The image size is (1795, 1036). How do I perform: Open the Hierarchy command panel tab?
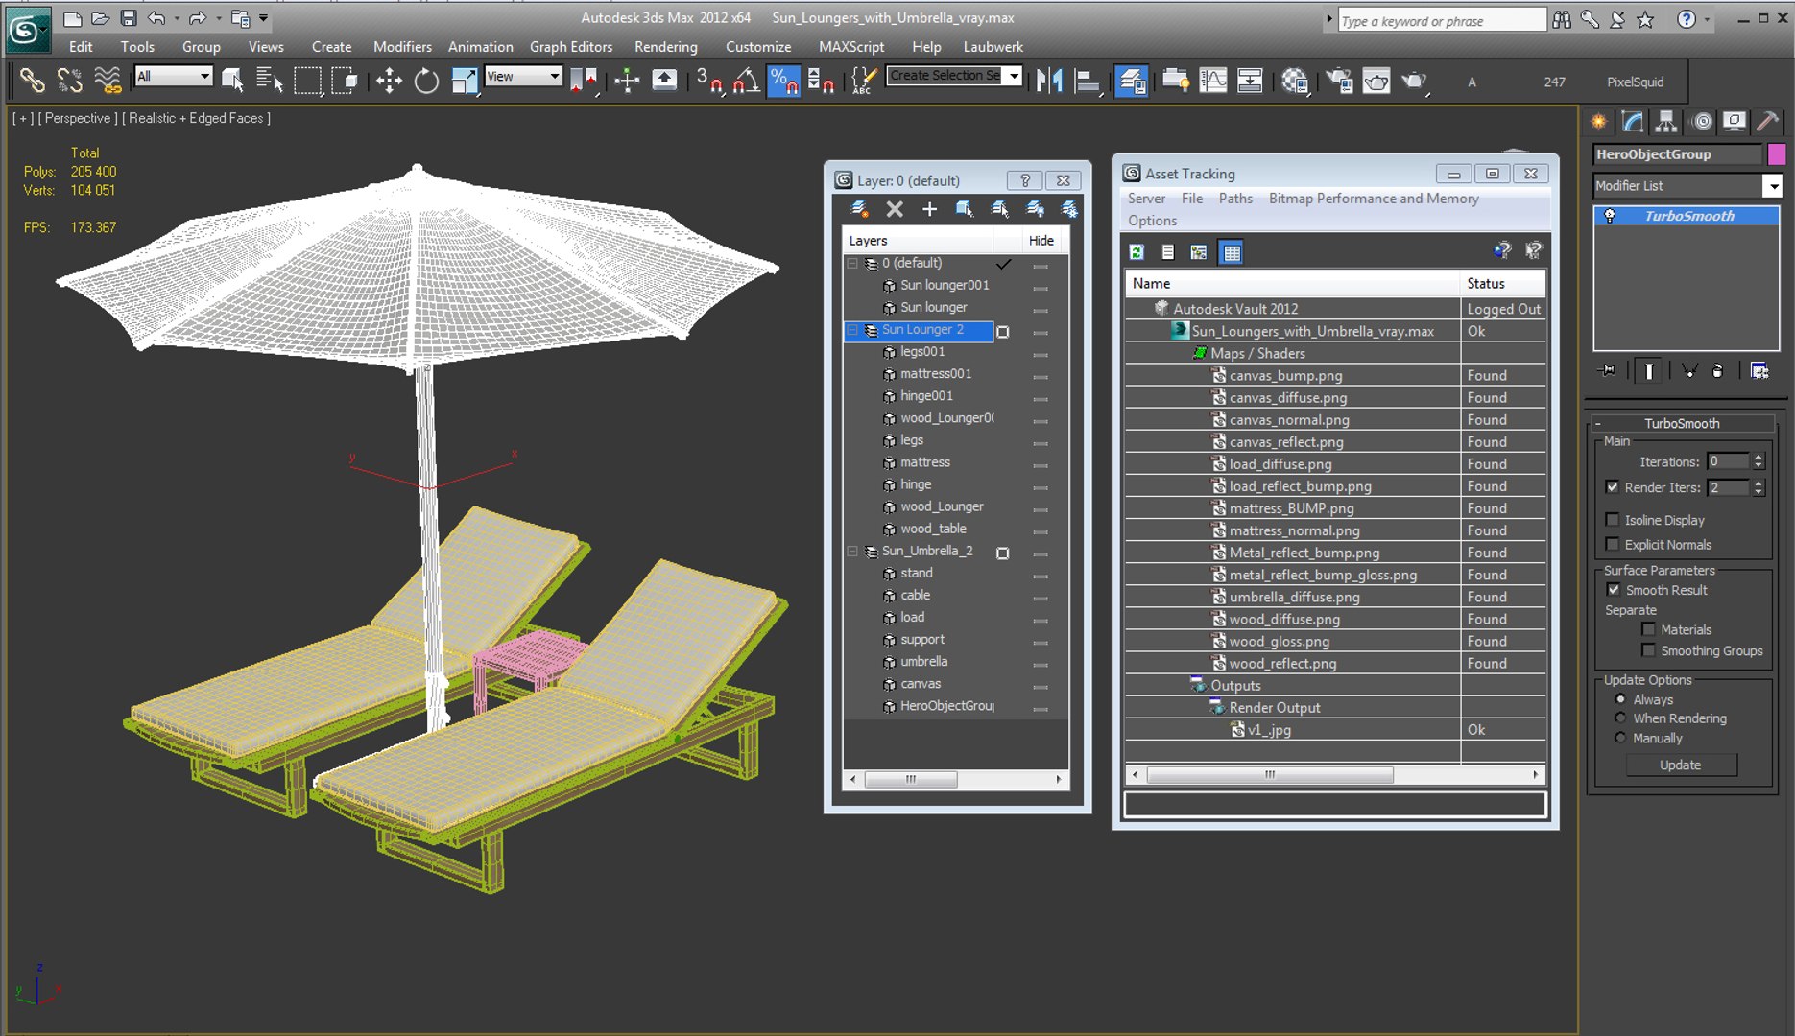(1666, 122)
